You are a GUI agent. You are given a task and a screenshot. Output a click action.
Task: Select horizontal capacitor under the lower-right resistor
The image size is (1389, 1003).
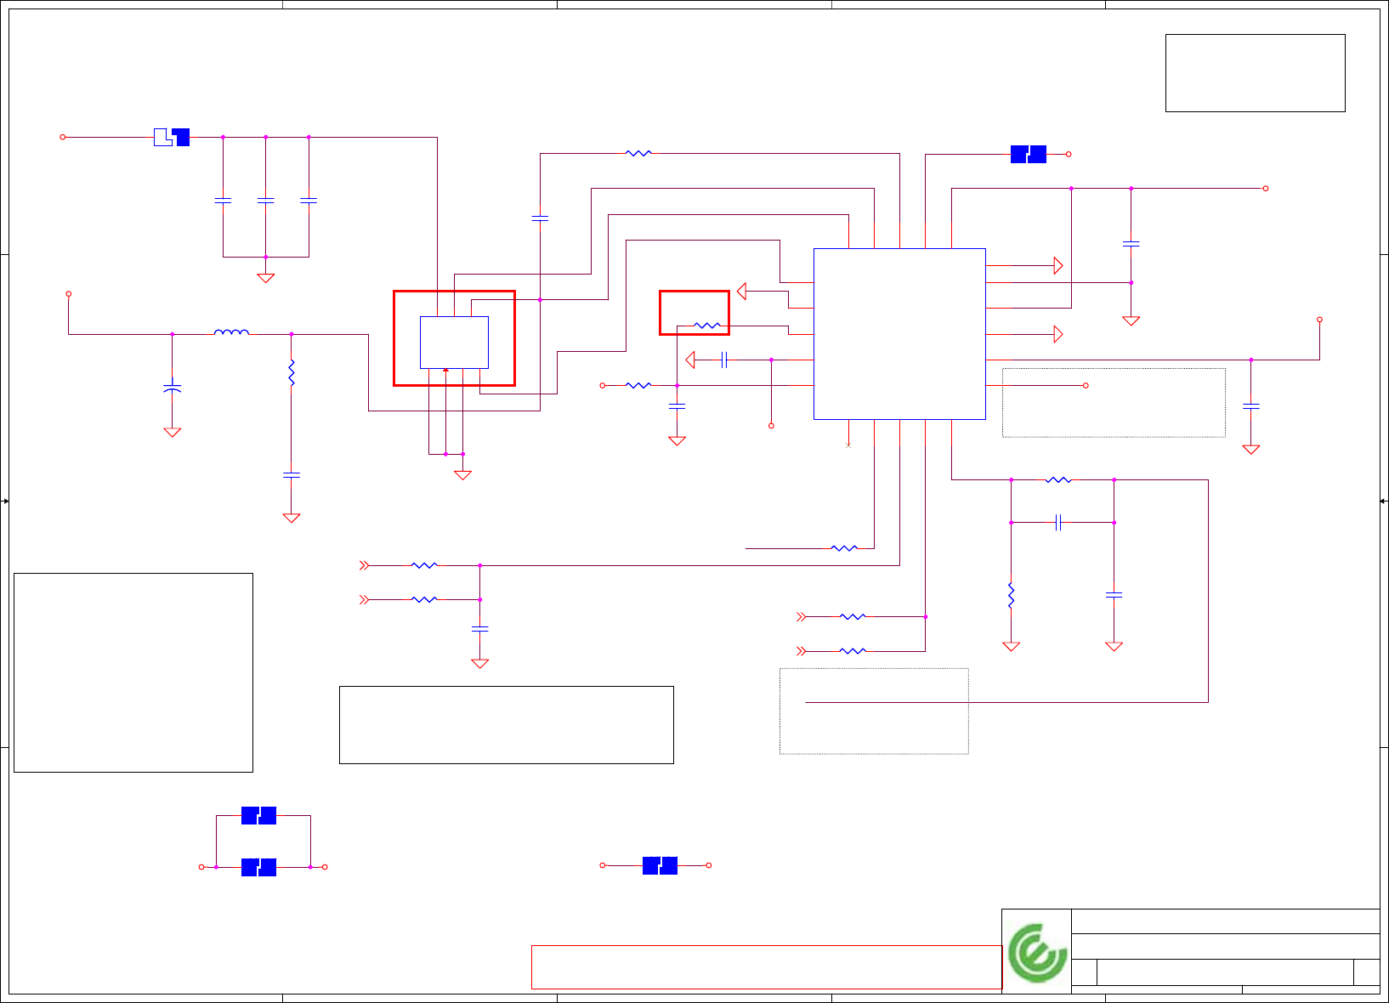pyautogui.click(x=1058, y=523)
